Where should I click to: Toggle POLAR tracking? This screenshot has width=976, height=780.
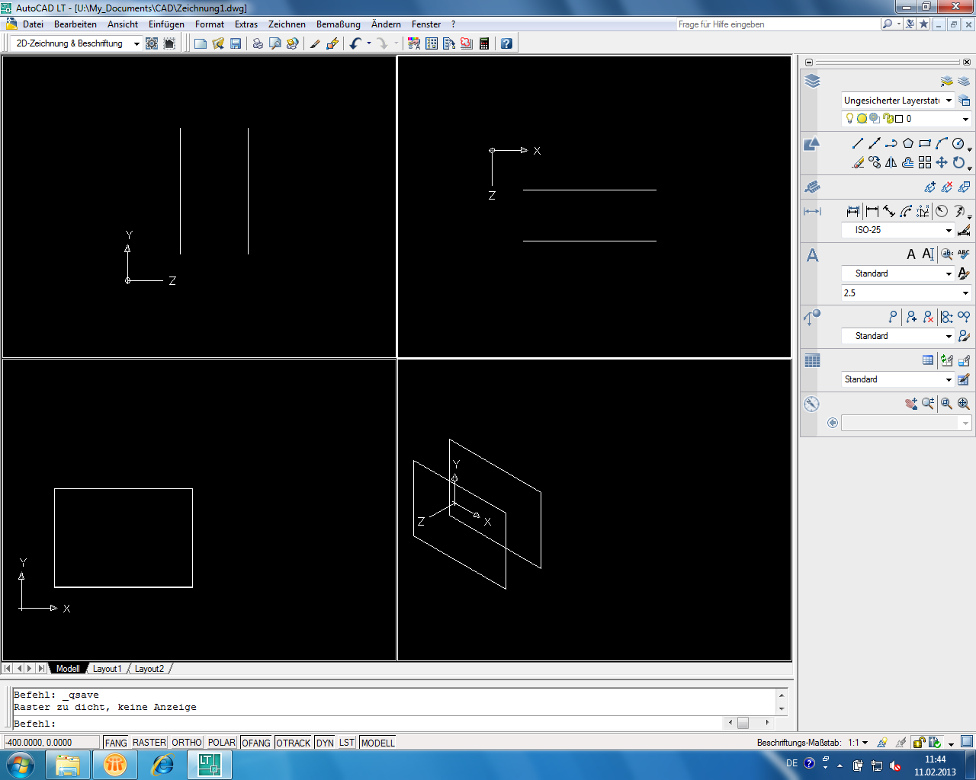[x=222, y=743]
